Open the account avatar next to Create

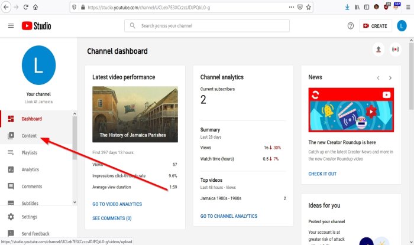[402, 26]
